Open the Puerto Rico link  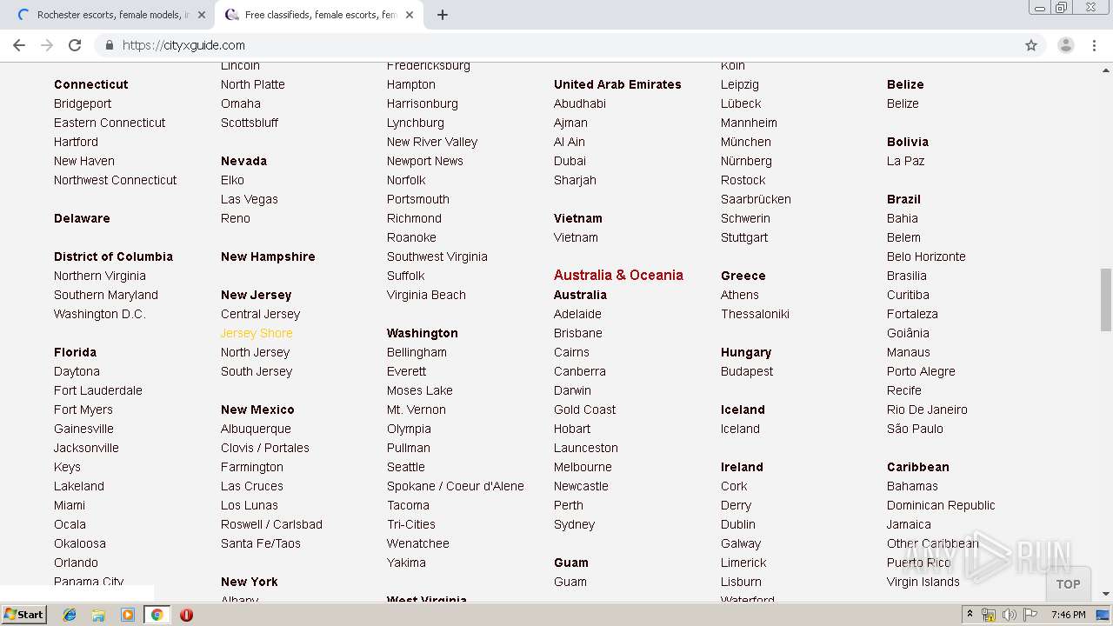[x=919, y=563]
